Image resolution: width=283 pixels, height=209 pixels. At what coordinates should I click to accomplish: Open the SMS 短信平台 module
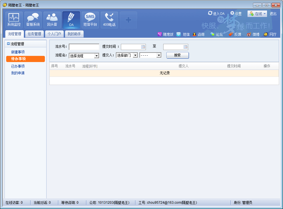click(90, 20)
